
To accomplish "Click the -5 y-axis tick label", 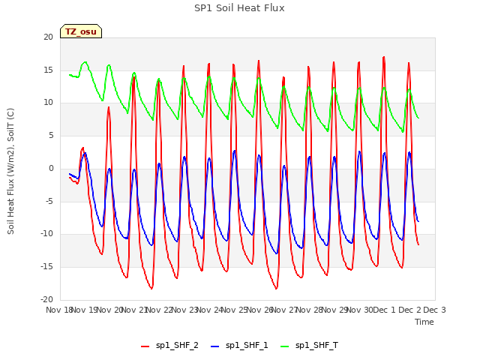I will (48, 202).
